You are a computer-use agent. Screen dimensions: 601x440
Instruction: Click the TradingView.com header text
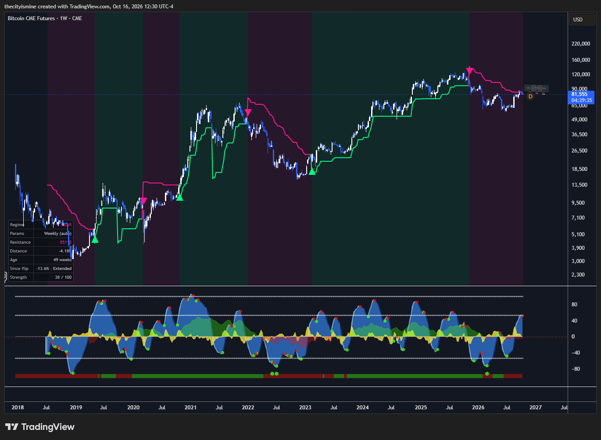(x=89, y=6)
